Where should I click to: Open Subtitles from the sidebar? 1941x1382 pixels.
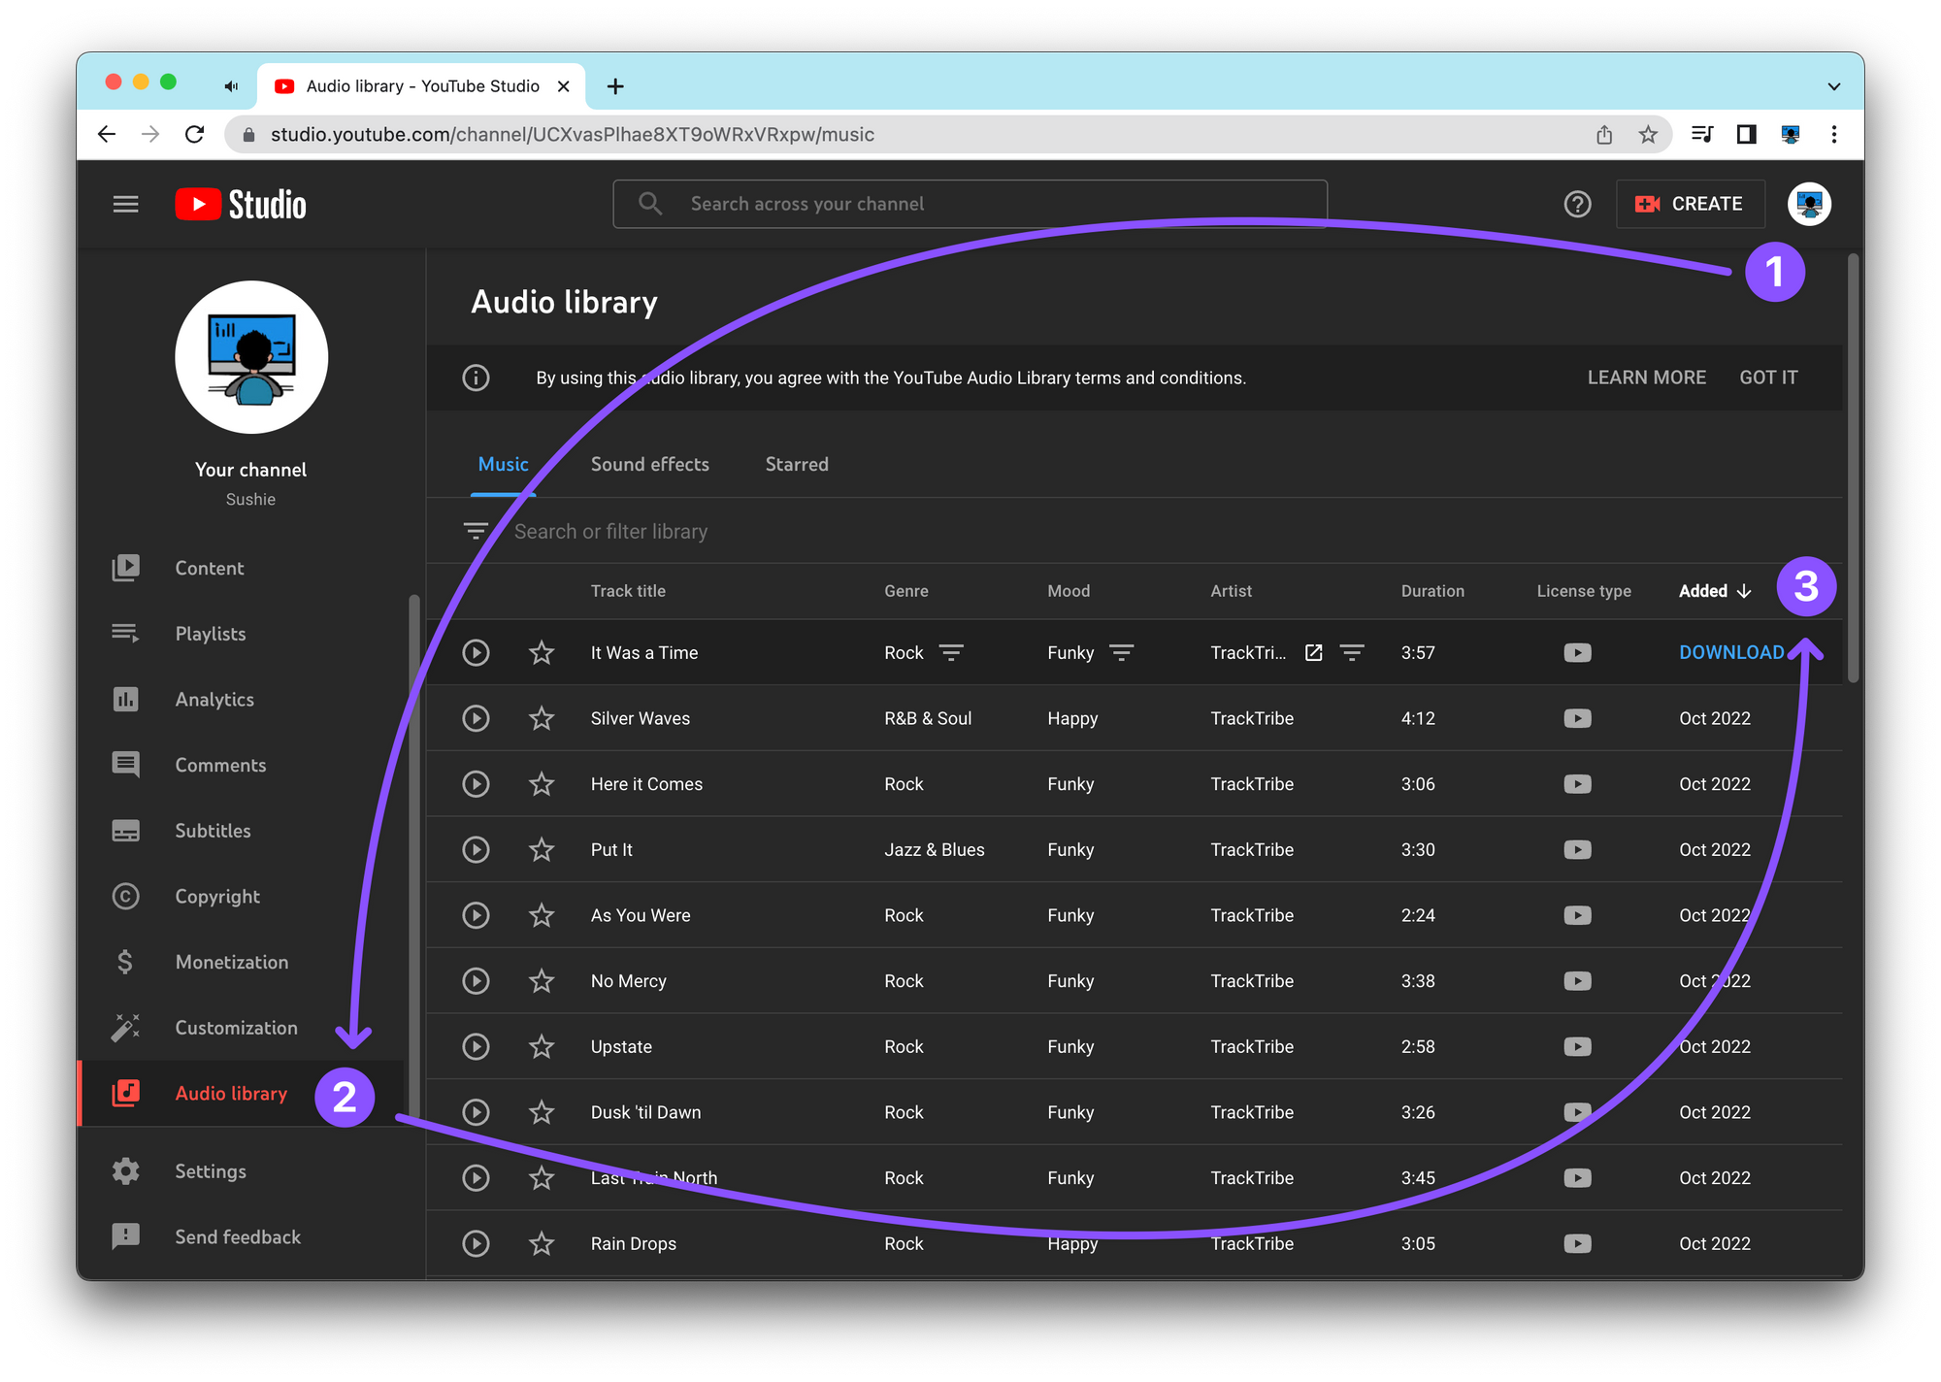[213, 831]
